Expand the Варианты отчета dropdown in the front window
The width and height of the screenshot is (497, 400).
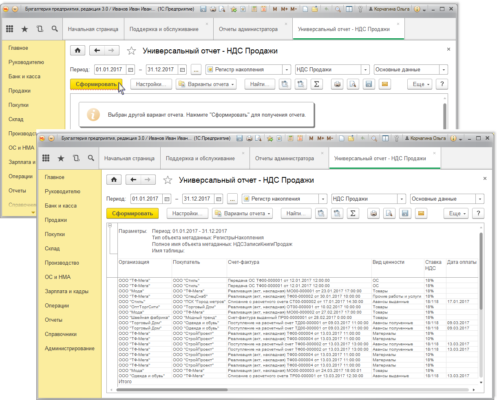tap(242, 213)
